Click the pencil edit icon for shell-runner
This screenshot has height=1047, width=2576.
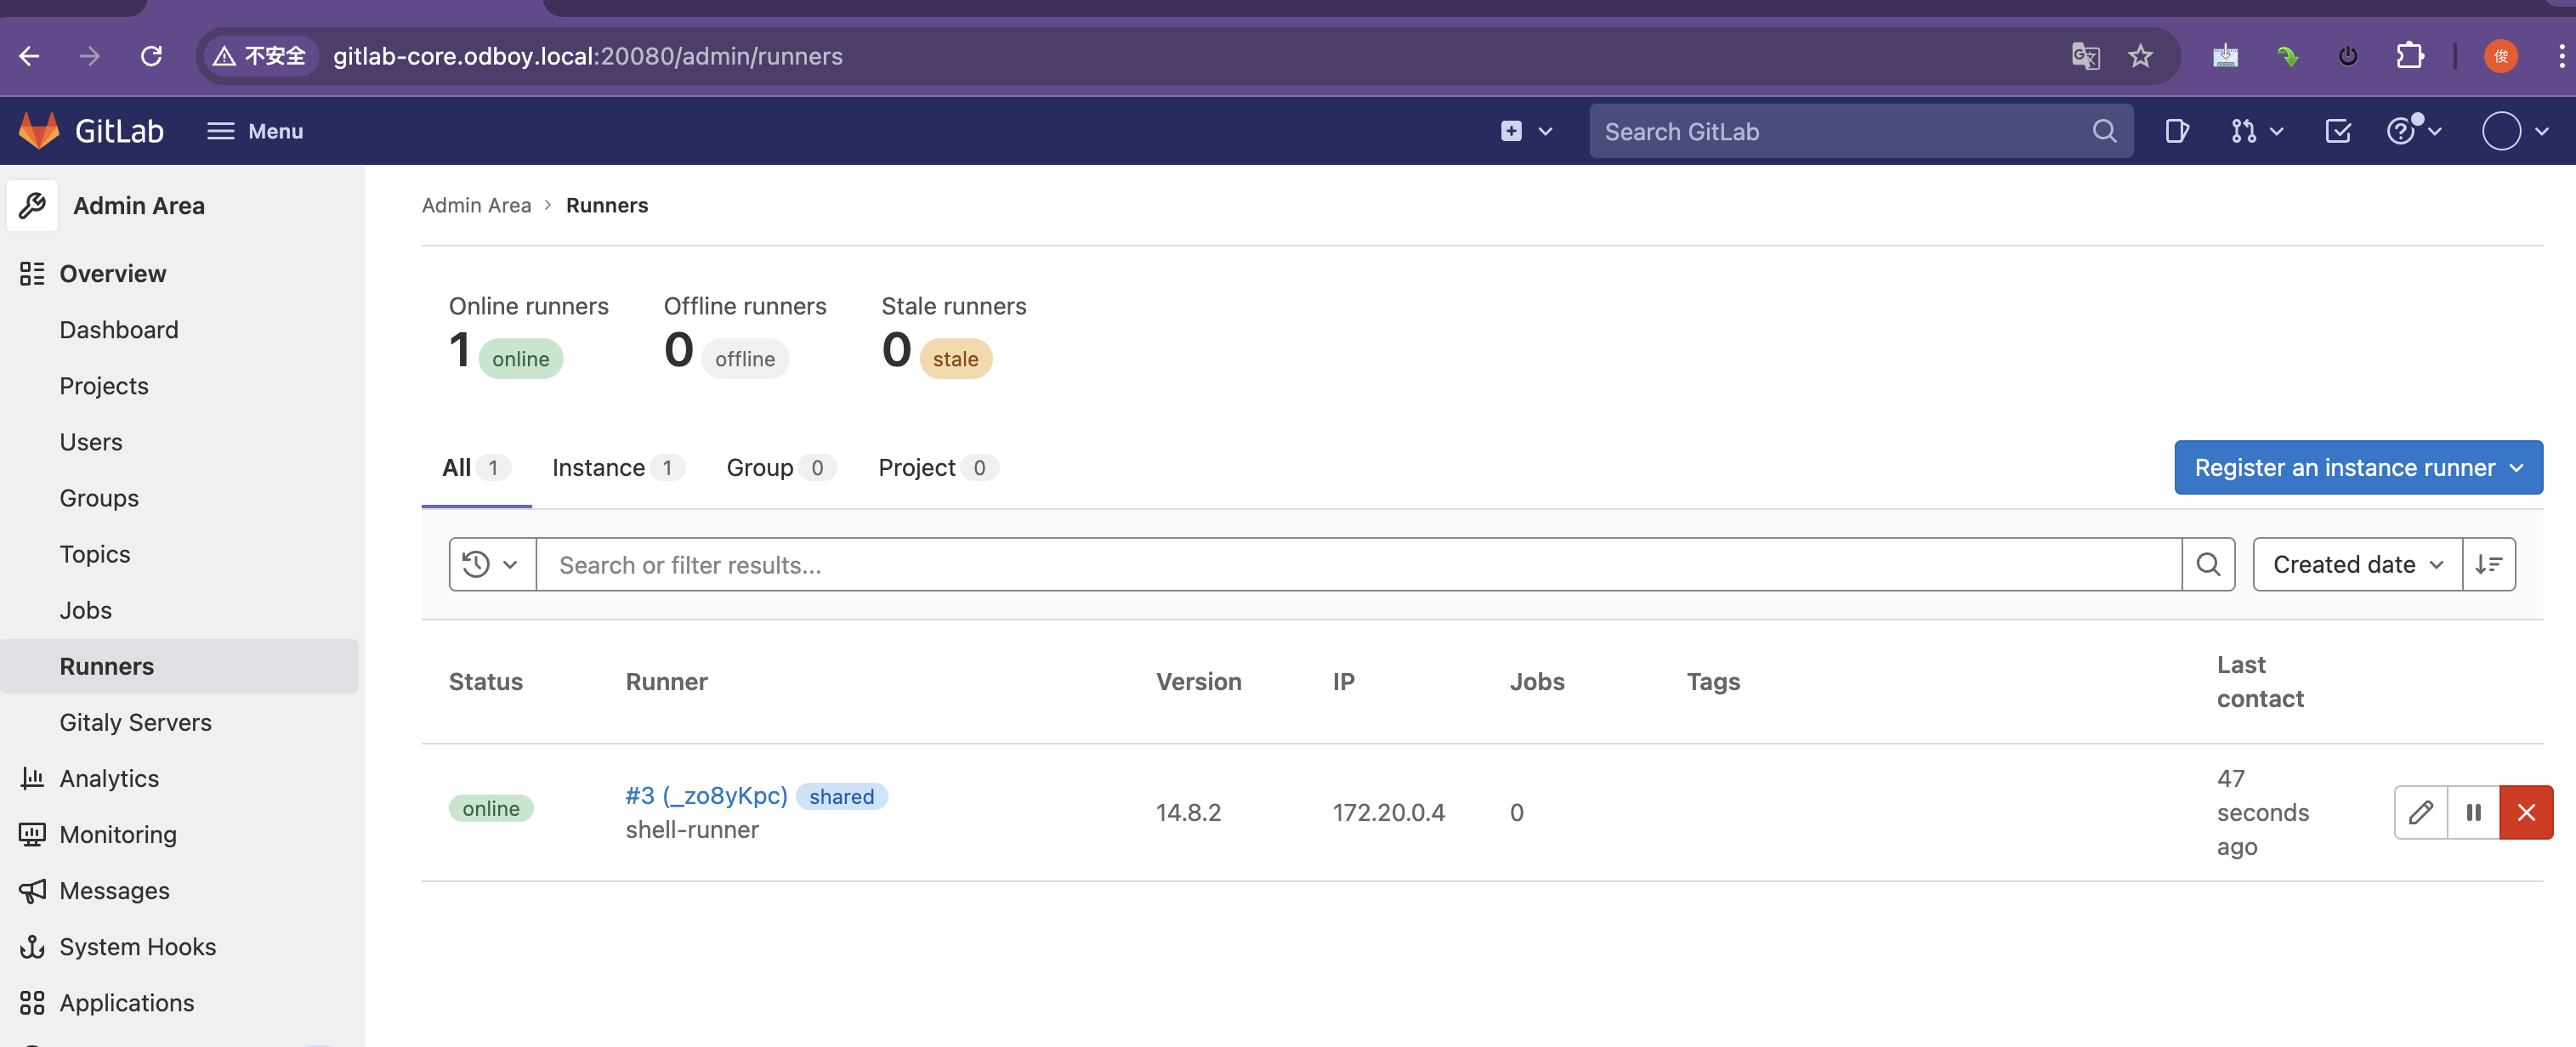(x=2420, y=812)
